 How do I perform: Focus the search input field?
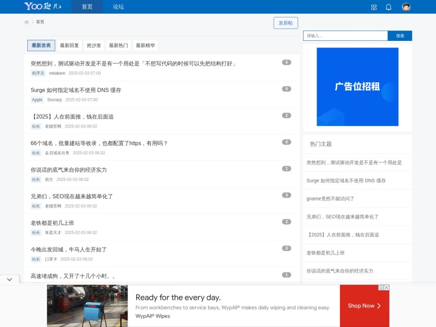point(346,35)
